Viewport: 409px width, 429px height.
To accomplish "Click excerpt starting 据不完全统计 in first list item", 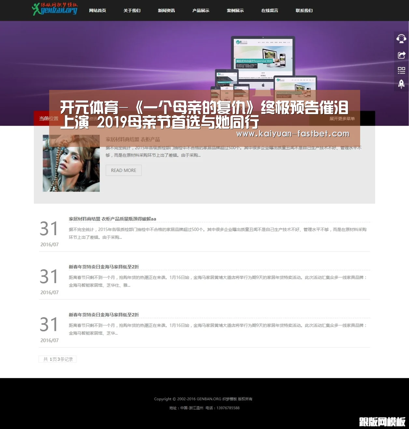I will 218,233.
